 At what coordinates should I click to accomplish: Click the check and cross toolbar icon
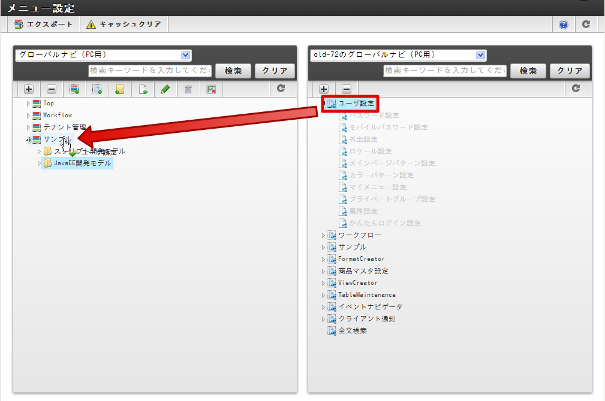click(211, 89)
